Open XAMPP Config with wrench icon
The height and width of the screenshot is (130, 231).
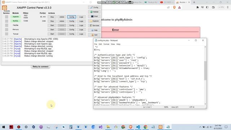pyautogui.click(x=94, y=7)
